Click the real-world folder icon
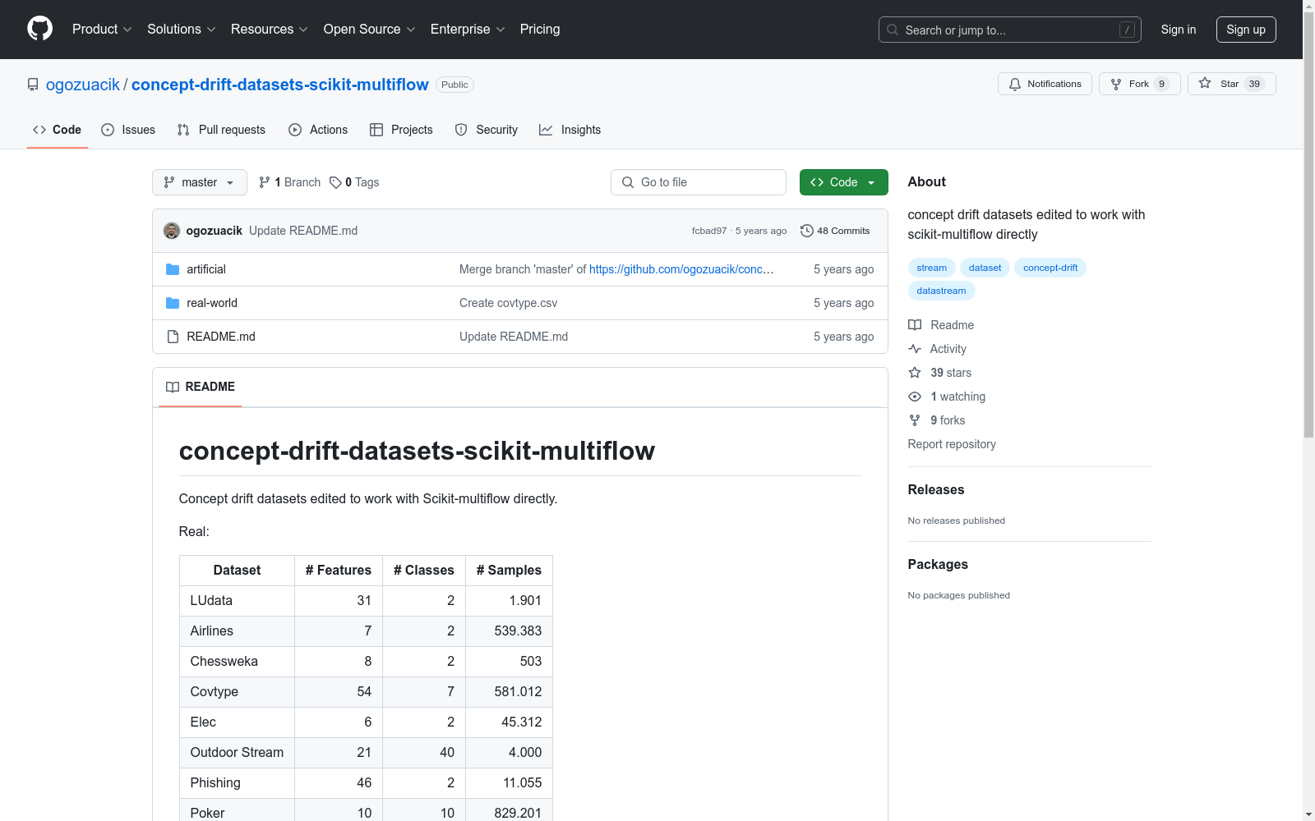The height and width of the screenshot is (821, 1315). click(x=173, y=303)
